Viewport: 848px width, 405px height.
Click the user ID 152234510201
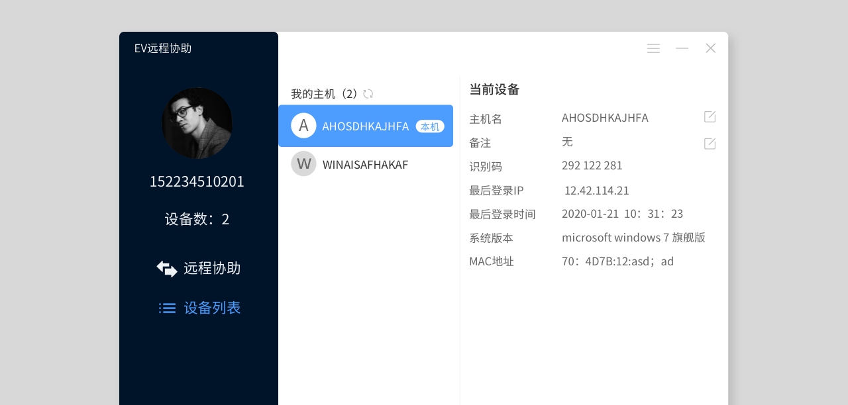[x=197, y=181]
